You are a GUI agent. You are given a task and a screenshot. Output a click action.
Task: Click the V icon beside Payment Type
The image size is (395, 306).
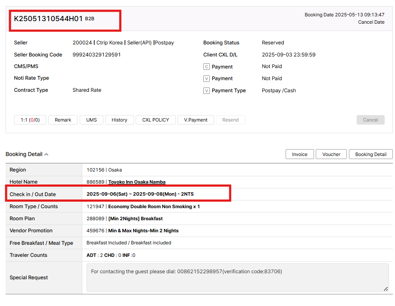(x=206, y=91)
